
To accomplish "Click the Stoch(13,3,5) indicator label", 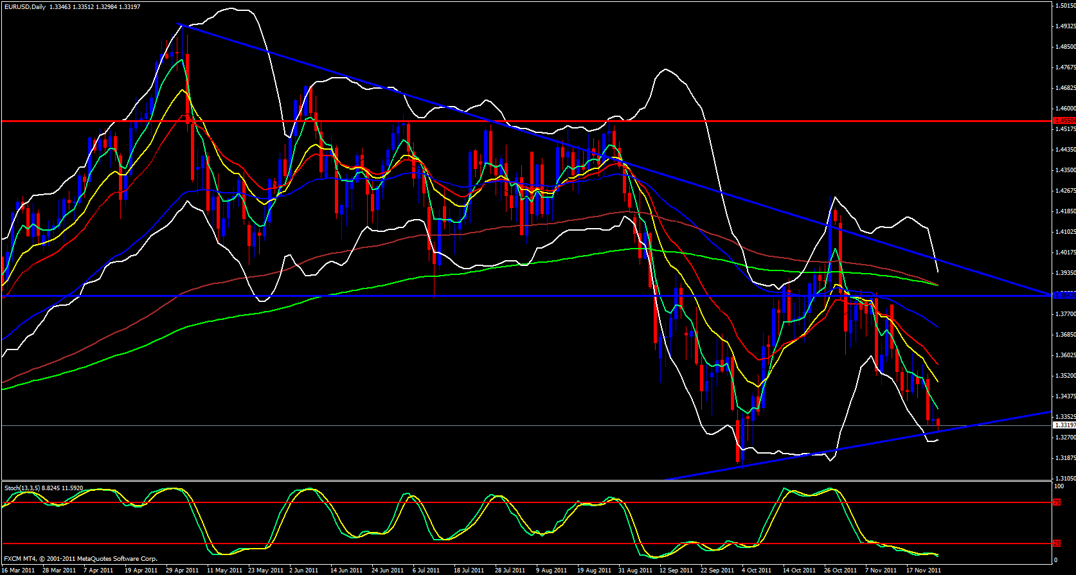I will pyautogui.click(x=22, y=488).
